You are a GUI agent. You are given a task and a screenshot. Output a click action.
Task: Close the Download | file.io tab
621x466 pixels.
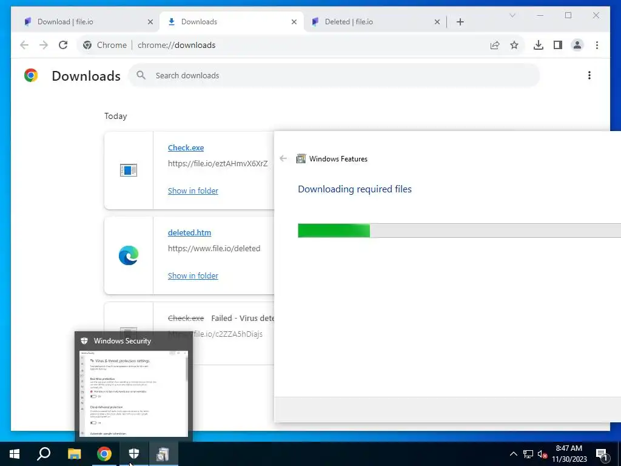pos(150,22)
